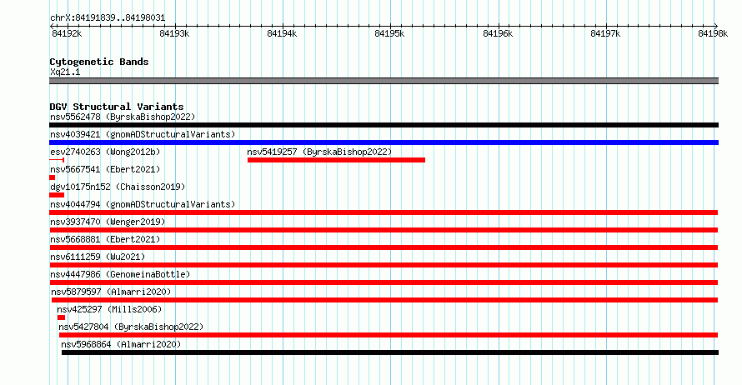Select the red nsv6111259 variant bar
This screenshot has width=742, height=385.
(384, 265)
